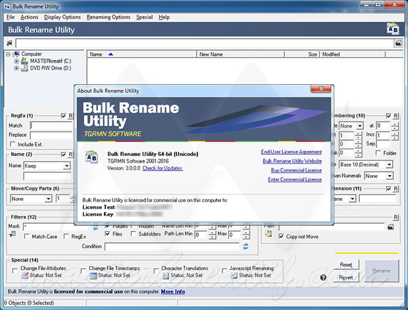Enable the RegEx checkbox in Filters
Image resolution: width=408 pixels, height=310 pixels.
tap(66, 236)
